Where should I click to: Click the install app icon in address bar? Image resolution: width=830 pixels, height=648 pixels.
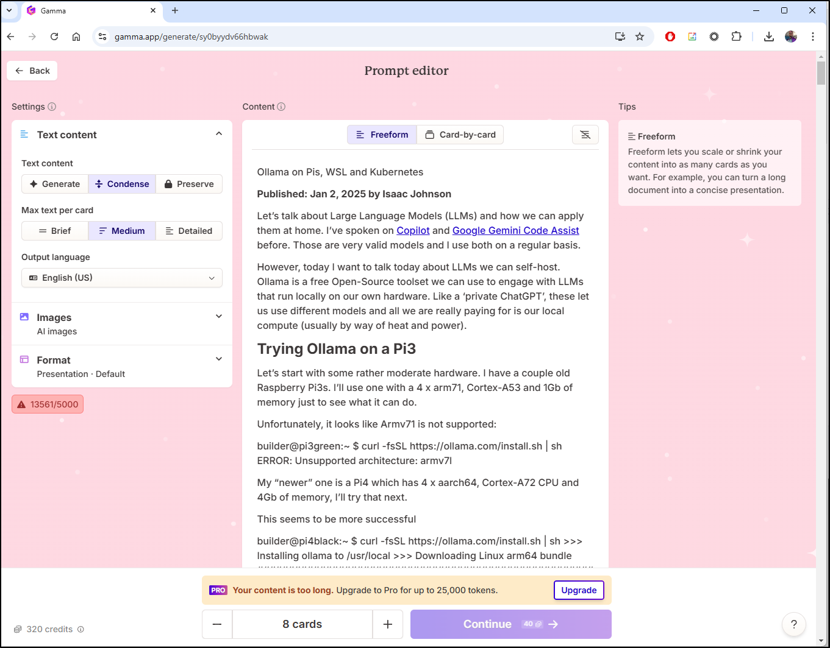coord(620,37)
